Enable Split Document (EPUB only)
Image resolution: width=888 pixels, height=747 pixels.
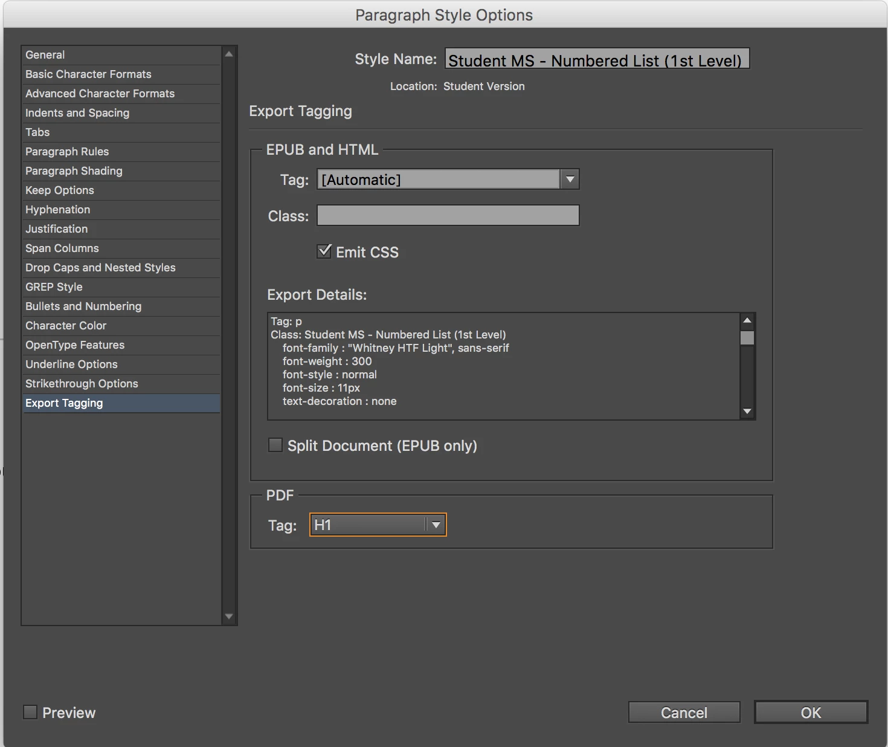coord(275,445)
